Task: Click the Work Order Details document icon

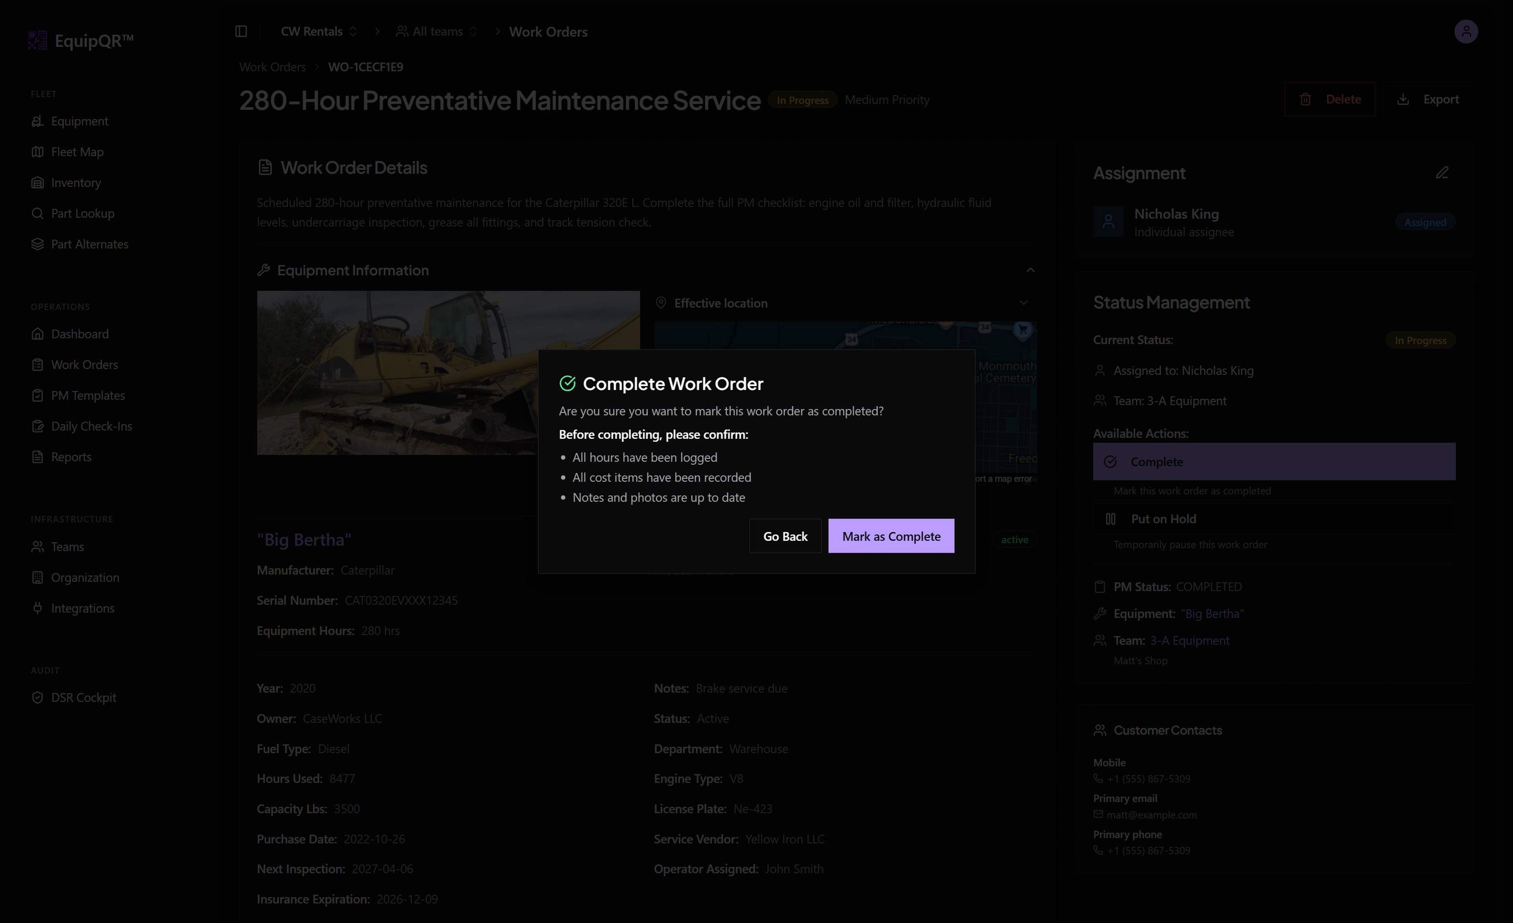Action: coord(265,167)
